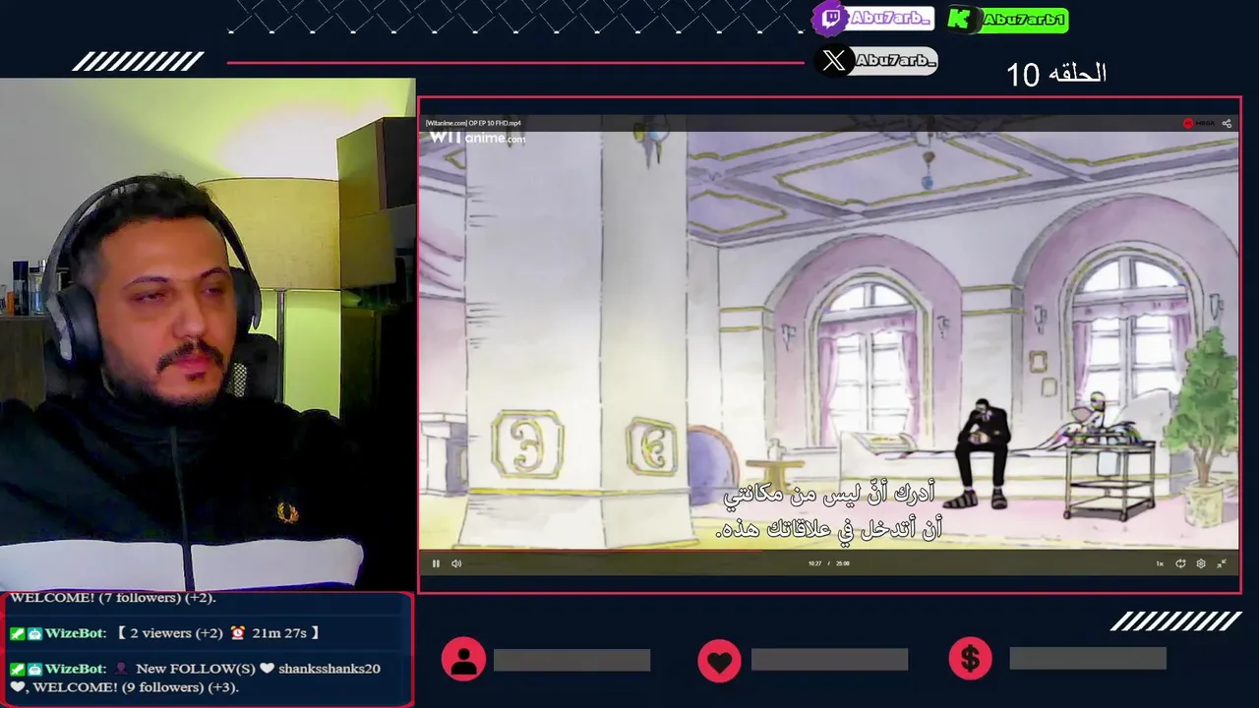Open the MEGA logo in the player header
1259x708 pixels.
pos(1199,123)
